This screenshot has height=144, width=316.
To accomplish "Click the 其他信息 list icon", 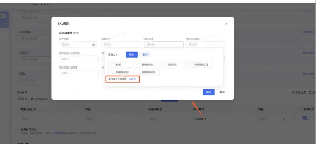I will [293, 93].
